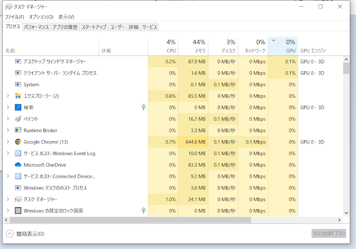
Task: Expand the タスク マネージャー process group
Action: tap(8, 200)
